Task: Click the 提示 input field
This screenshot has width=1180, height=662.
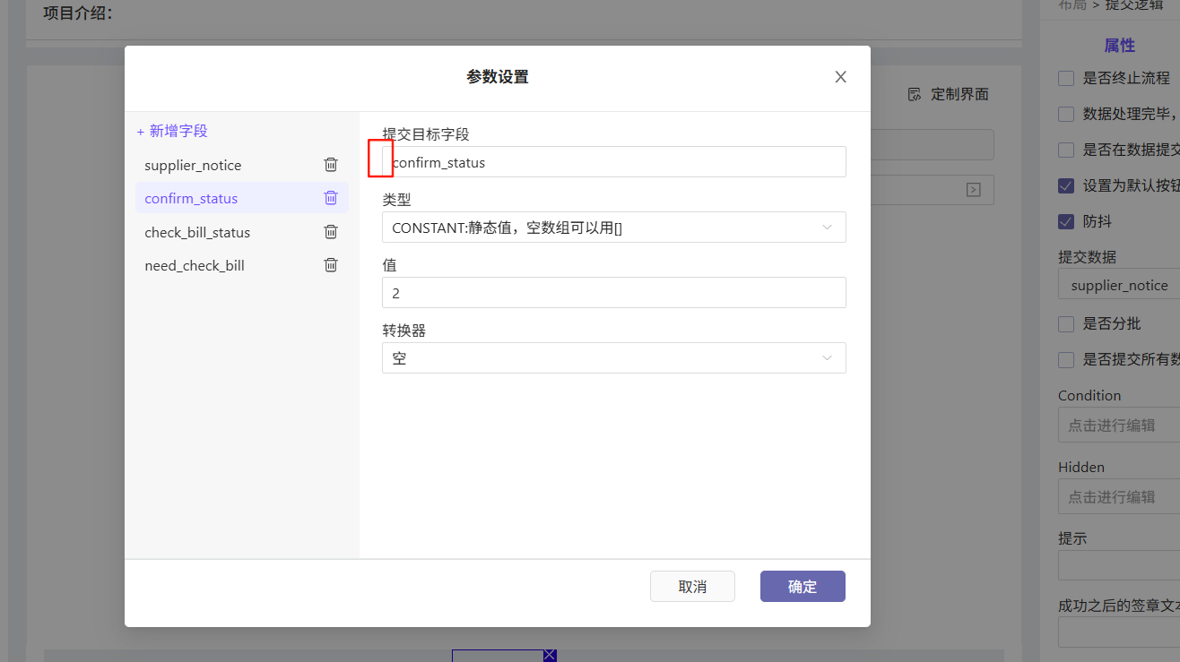Action: tap(1119, 565)
